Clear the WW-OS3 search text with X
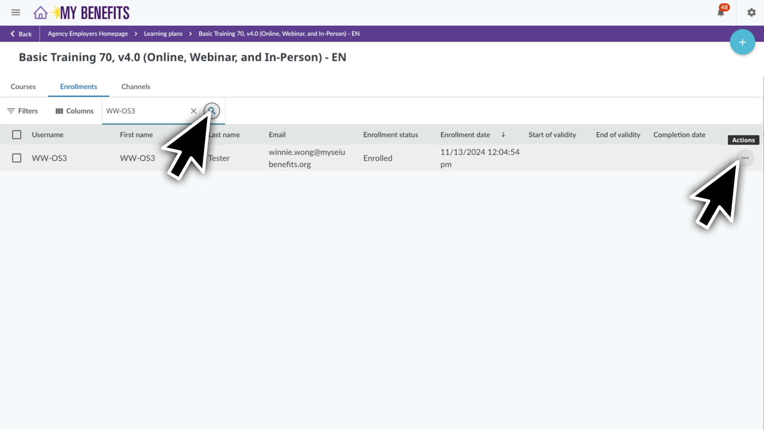This screenshot has height=430, width=764. 194,111
